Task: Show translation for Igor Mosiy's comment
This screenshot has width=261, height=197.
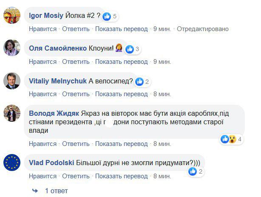Action: (x=122, y=29)
